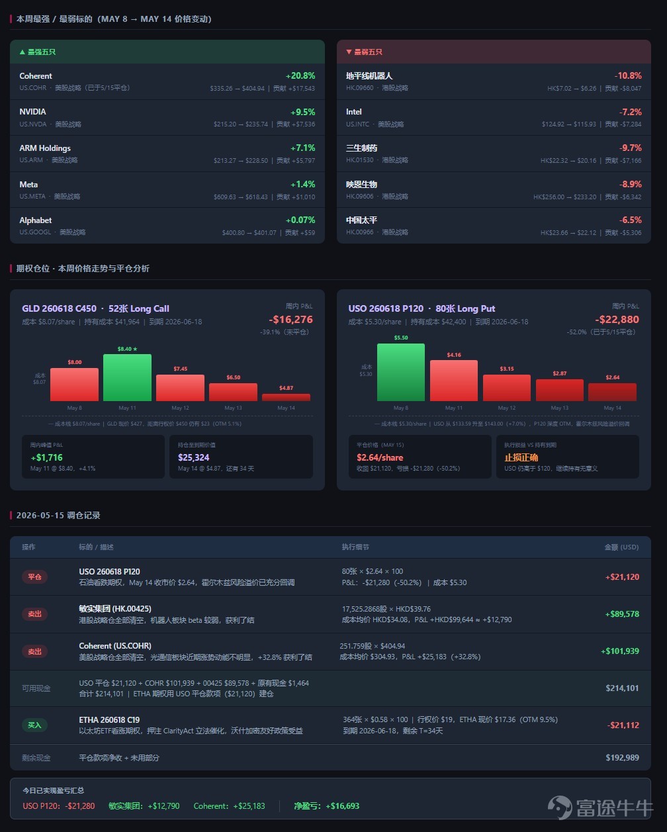Open the 中国太平 entry
The height and width of the screenshot is (832, 667).
494,226
